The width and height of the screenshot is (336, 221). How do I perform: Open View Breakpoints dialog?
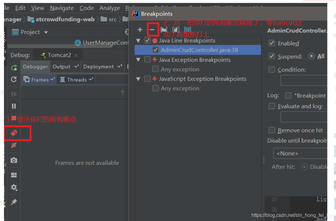14,133
